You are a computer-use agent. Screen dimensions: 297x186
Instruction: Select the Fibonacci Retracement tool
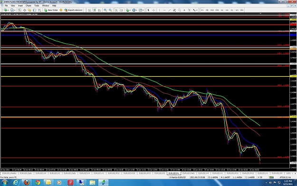179,10
